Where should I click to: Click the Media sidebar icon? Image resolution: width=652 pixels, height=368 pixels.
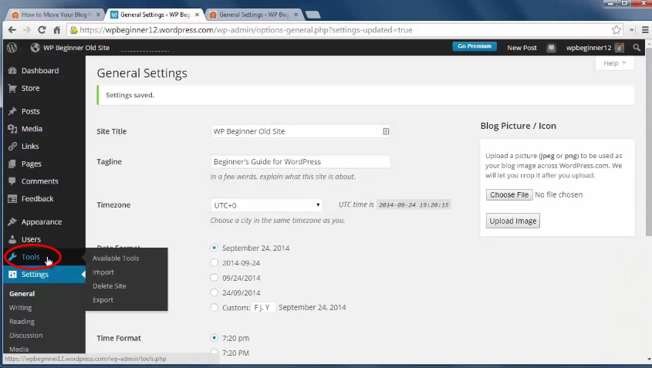pos(12,129)
